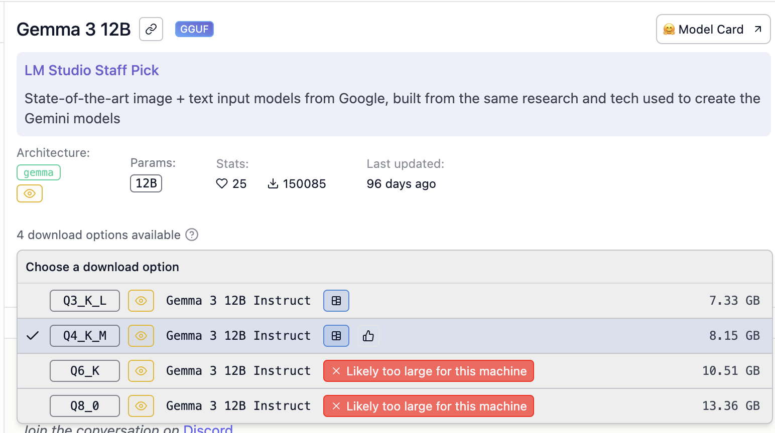
Task: Click the external arrow on Model Card
Action: [x=758, y=29]
